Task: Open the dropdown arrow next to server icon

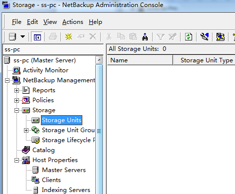Action: (22, 36)
